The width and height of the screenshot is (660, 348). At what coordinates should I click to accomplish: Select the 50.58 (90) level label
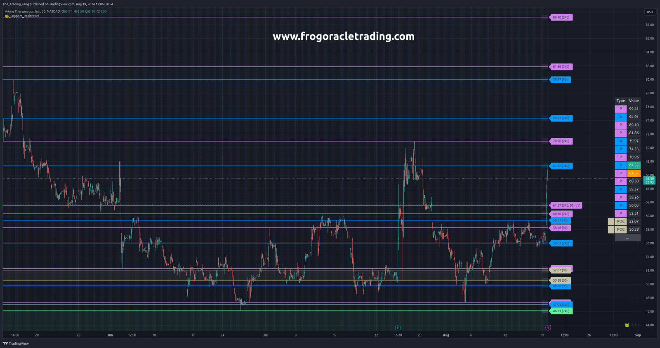560,280
